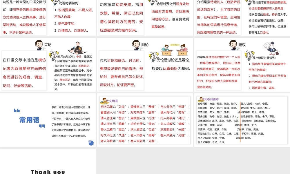The height and width of the screenshot is (174, 290).
Task: Click the line 老师称：恩师、夫子
Action: click(246, 125)
